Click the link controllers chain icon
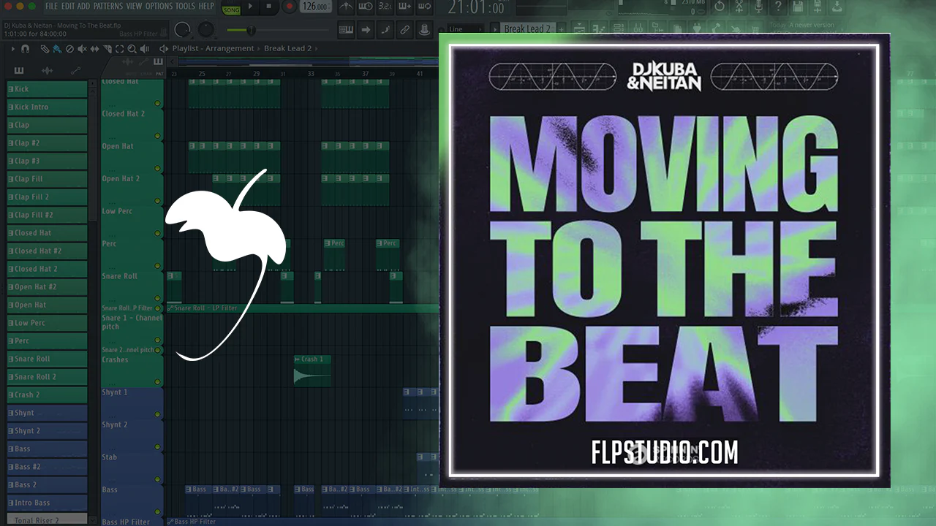The width and height of the screenshot is (936, 526). point(404,30)
